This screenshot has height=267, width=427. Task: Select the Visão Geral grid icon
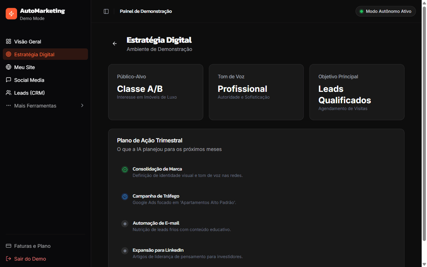[8, 42]
